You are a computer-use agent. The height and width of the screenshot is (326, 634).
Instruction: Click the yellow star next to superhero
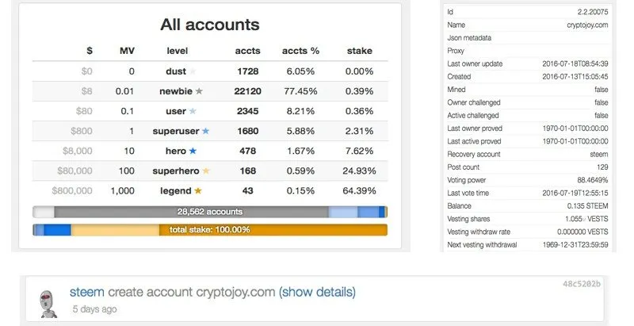(206, 171)
